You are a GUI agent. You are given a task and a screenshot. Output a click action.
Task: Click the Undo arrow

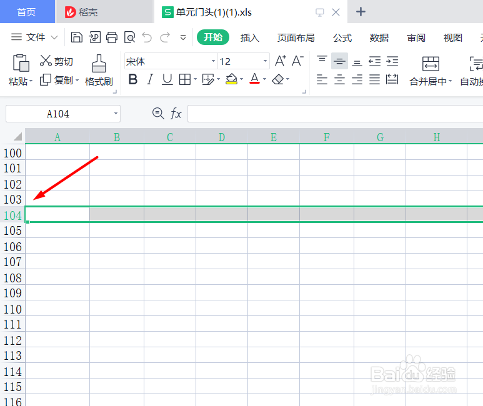point(147,37)
